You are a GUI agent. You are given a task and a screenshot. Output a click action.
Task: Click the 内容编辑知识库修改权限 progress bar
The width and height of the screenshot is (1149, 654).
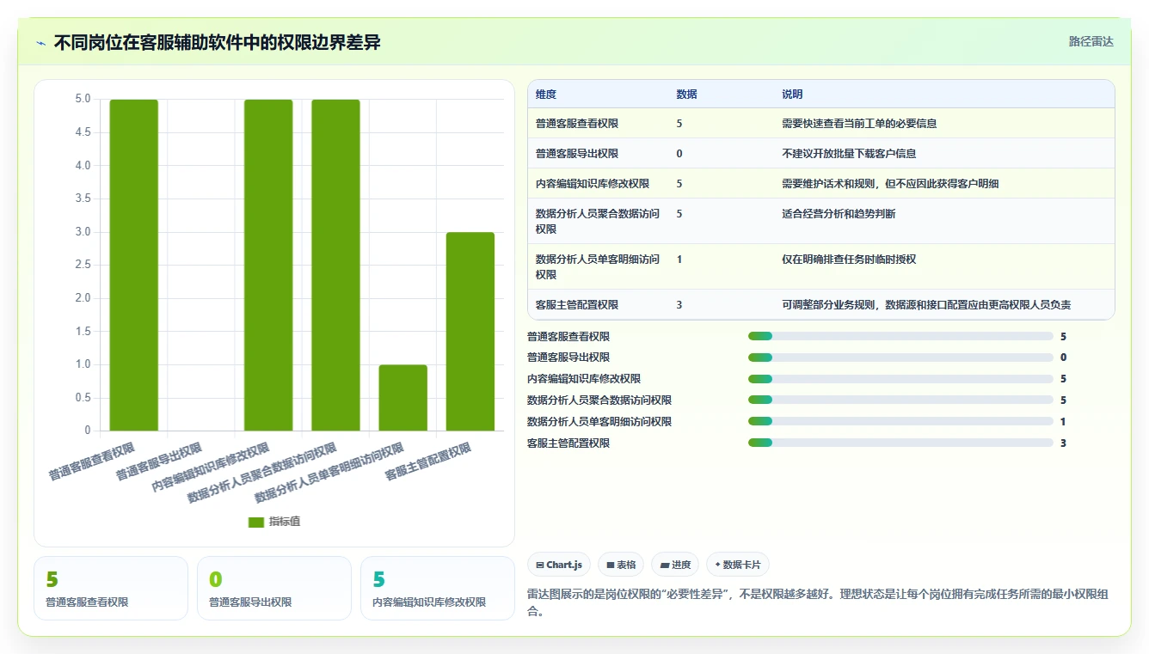click(900, 379)
